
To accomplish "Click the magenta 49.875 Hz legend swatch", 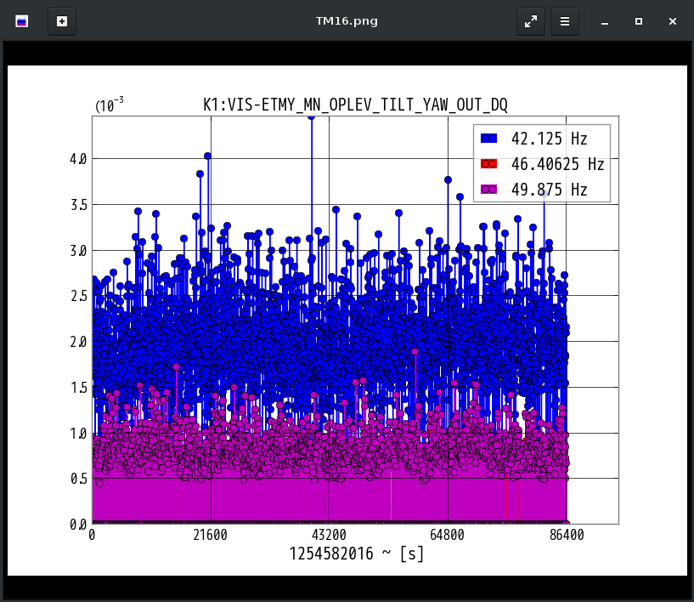I will (x=488, y=190).
